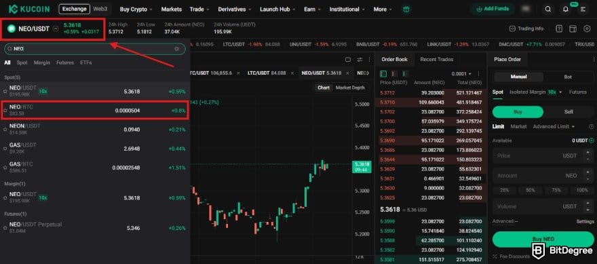Open chart fullscreen icon
Viewport: 597px width, 264px height.
[x=347, y=60]
